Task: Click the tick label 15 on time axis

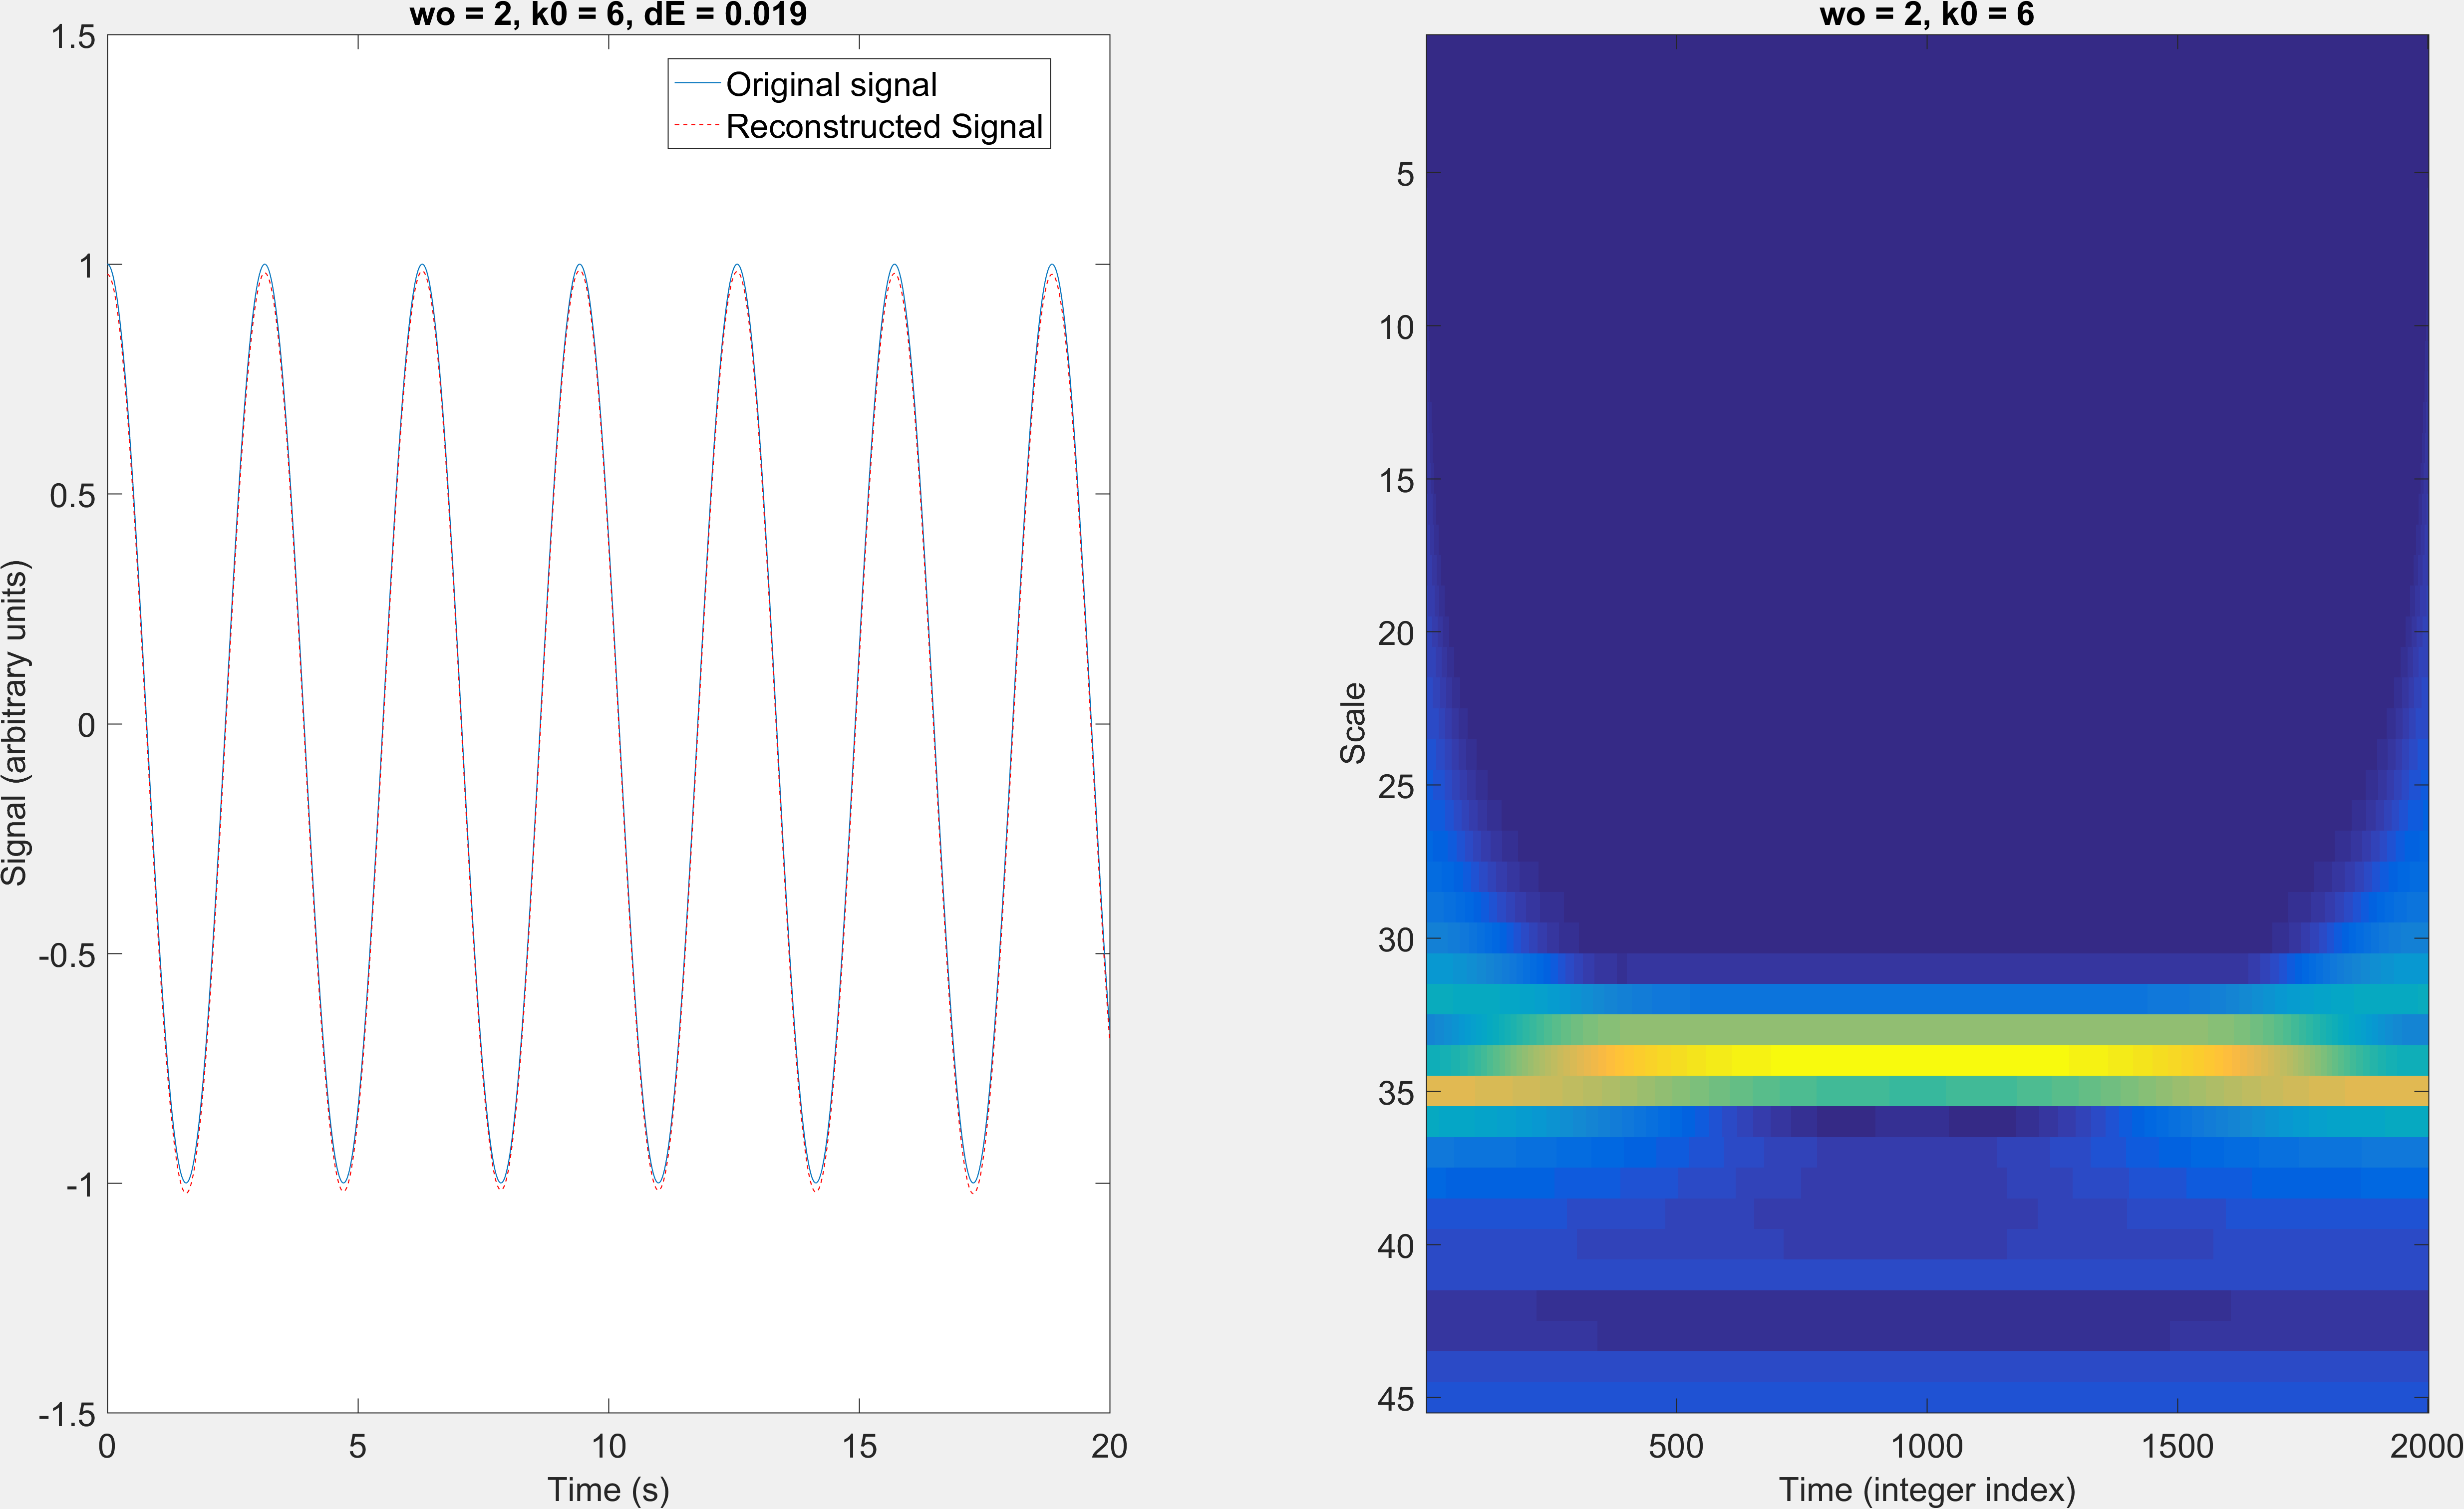Action: point(859,1446)
